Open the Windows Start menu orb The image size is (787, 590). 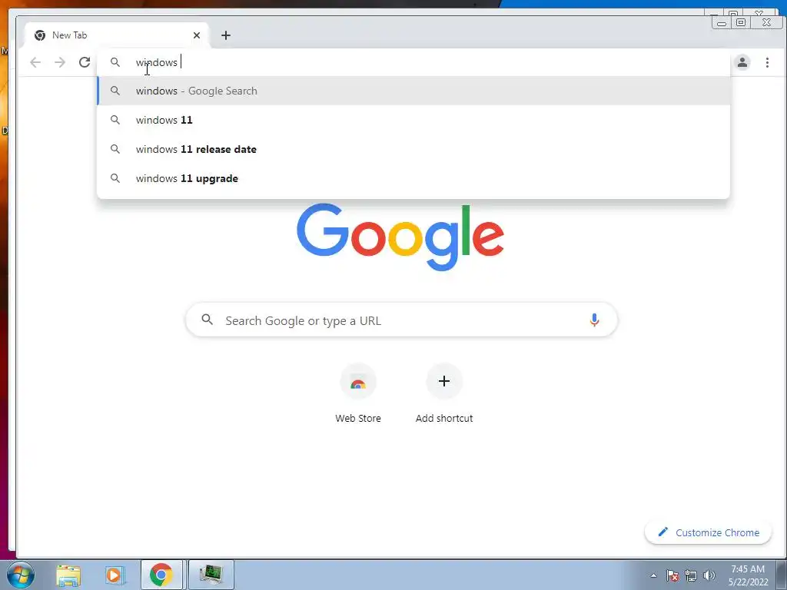click(21, 575)
